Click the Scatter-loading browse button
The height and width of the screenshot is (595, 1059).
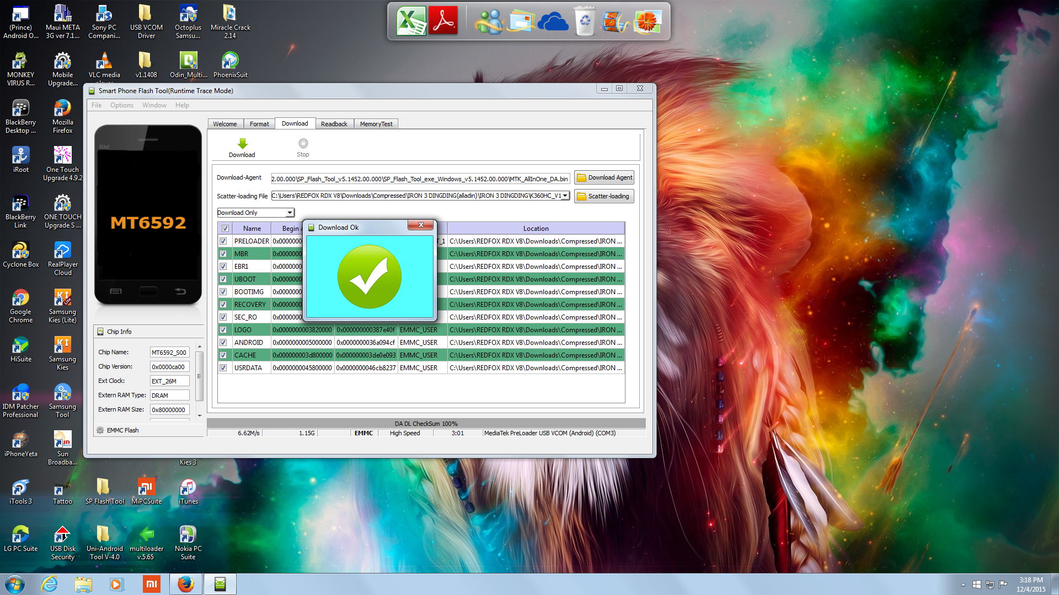605,196
